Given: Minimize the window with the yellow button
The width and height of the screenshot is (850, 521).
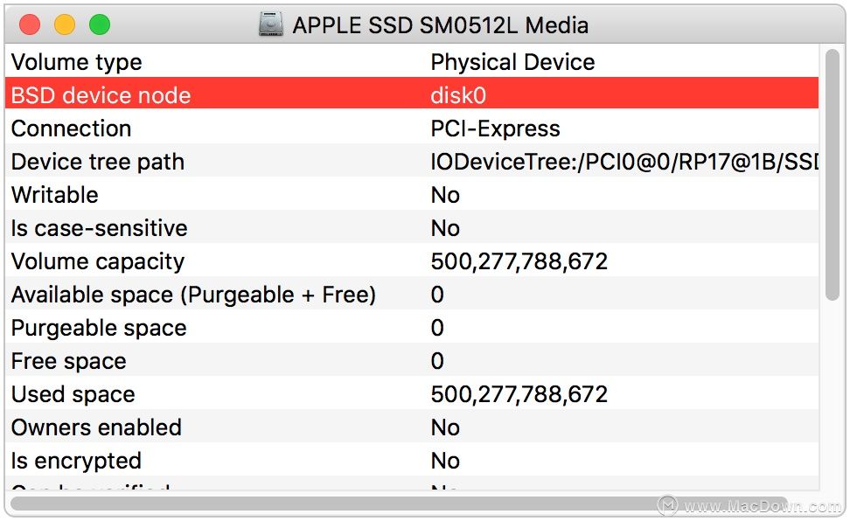Looking at the screenshot, I should 65,25.
